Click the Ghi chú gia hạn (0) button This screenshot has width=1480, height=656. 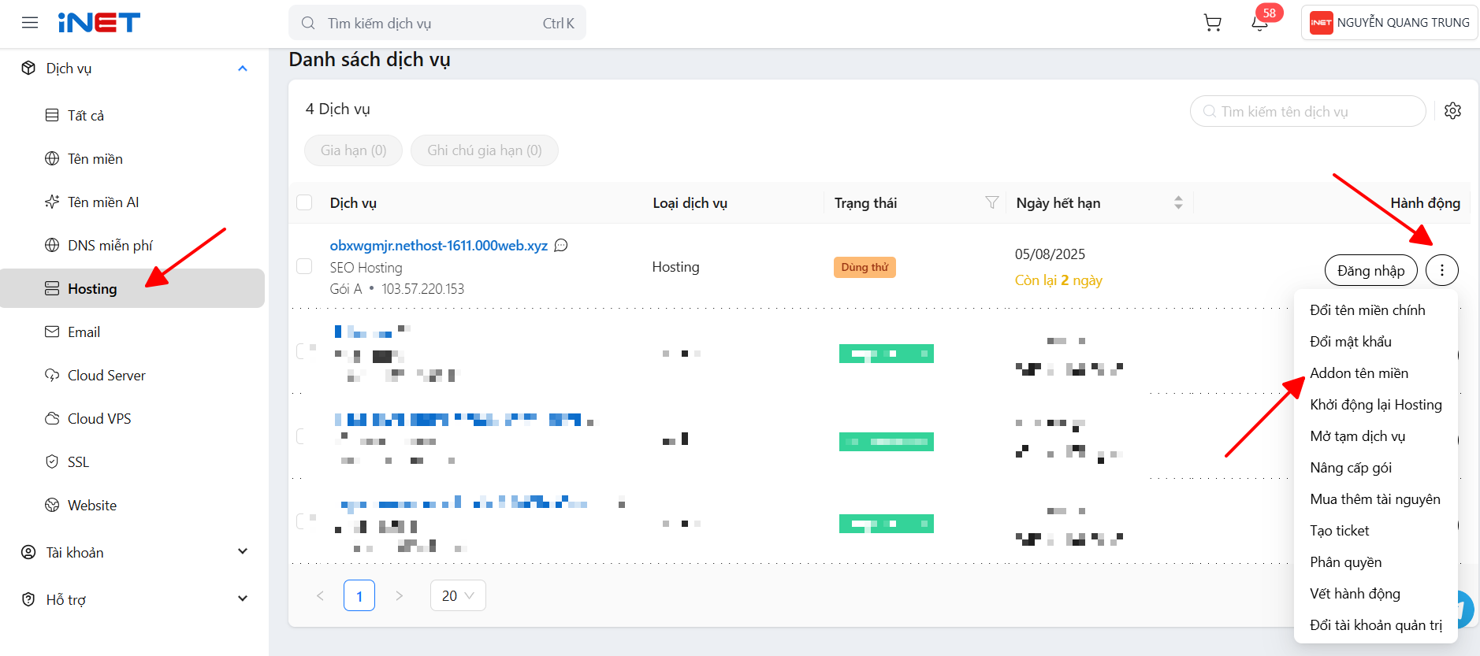click(x=485, y=150)
